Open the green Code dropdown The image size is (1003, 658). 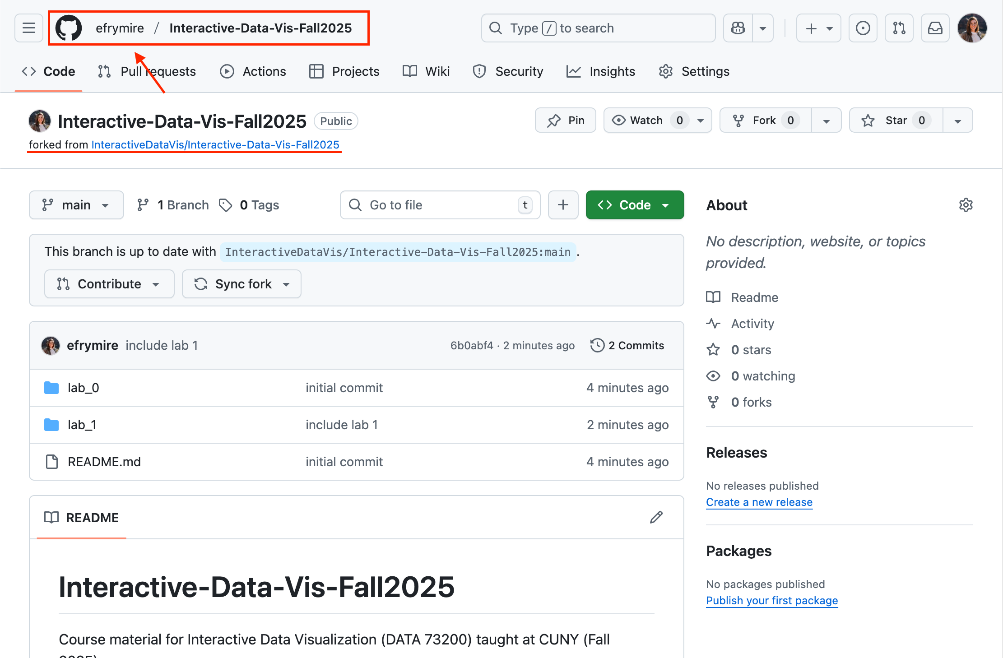click(634, 205)
